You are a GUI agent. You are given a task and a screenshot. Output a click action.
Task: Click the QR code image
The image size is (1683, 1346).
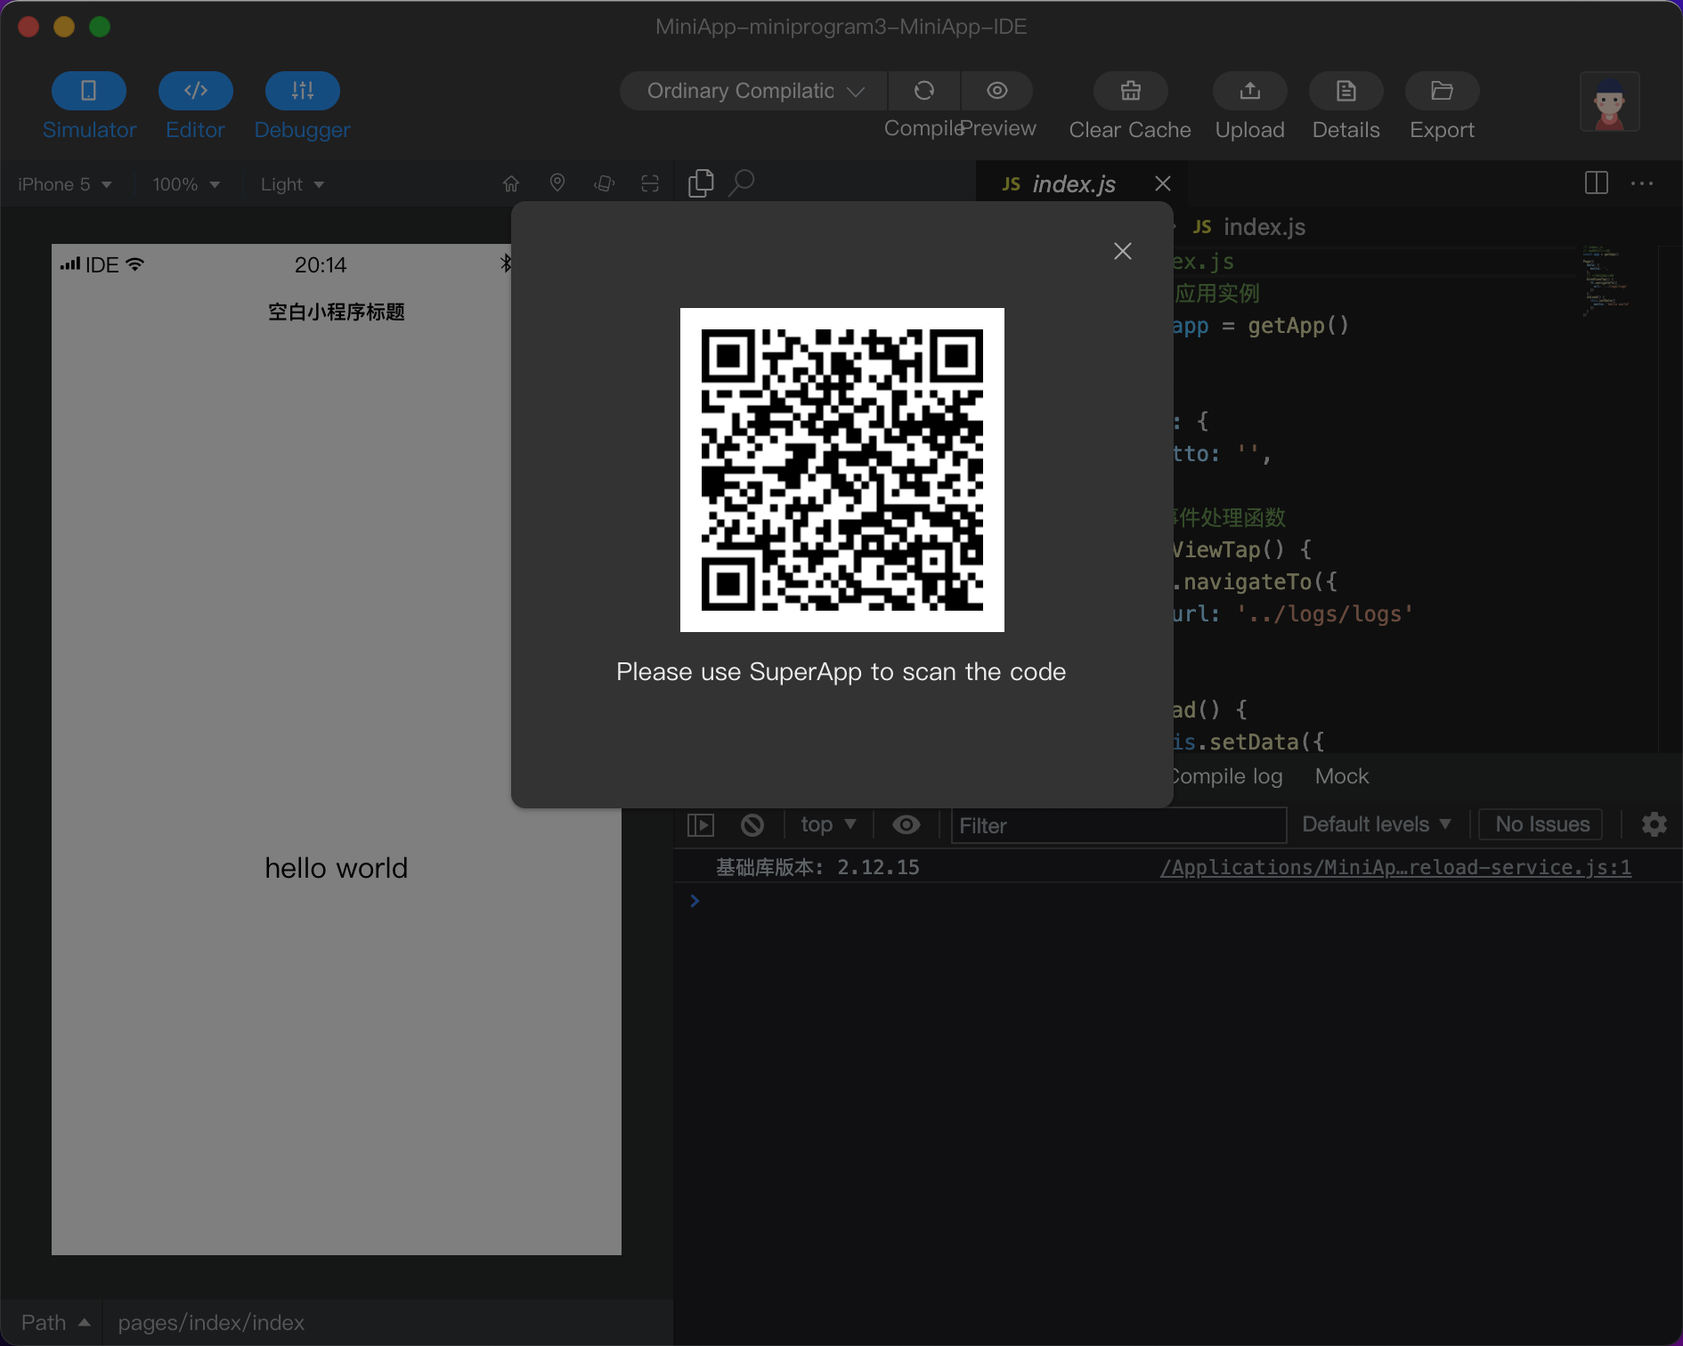842,470
